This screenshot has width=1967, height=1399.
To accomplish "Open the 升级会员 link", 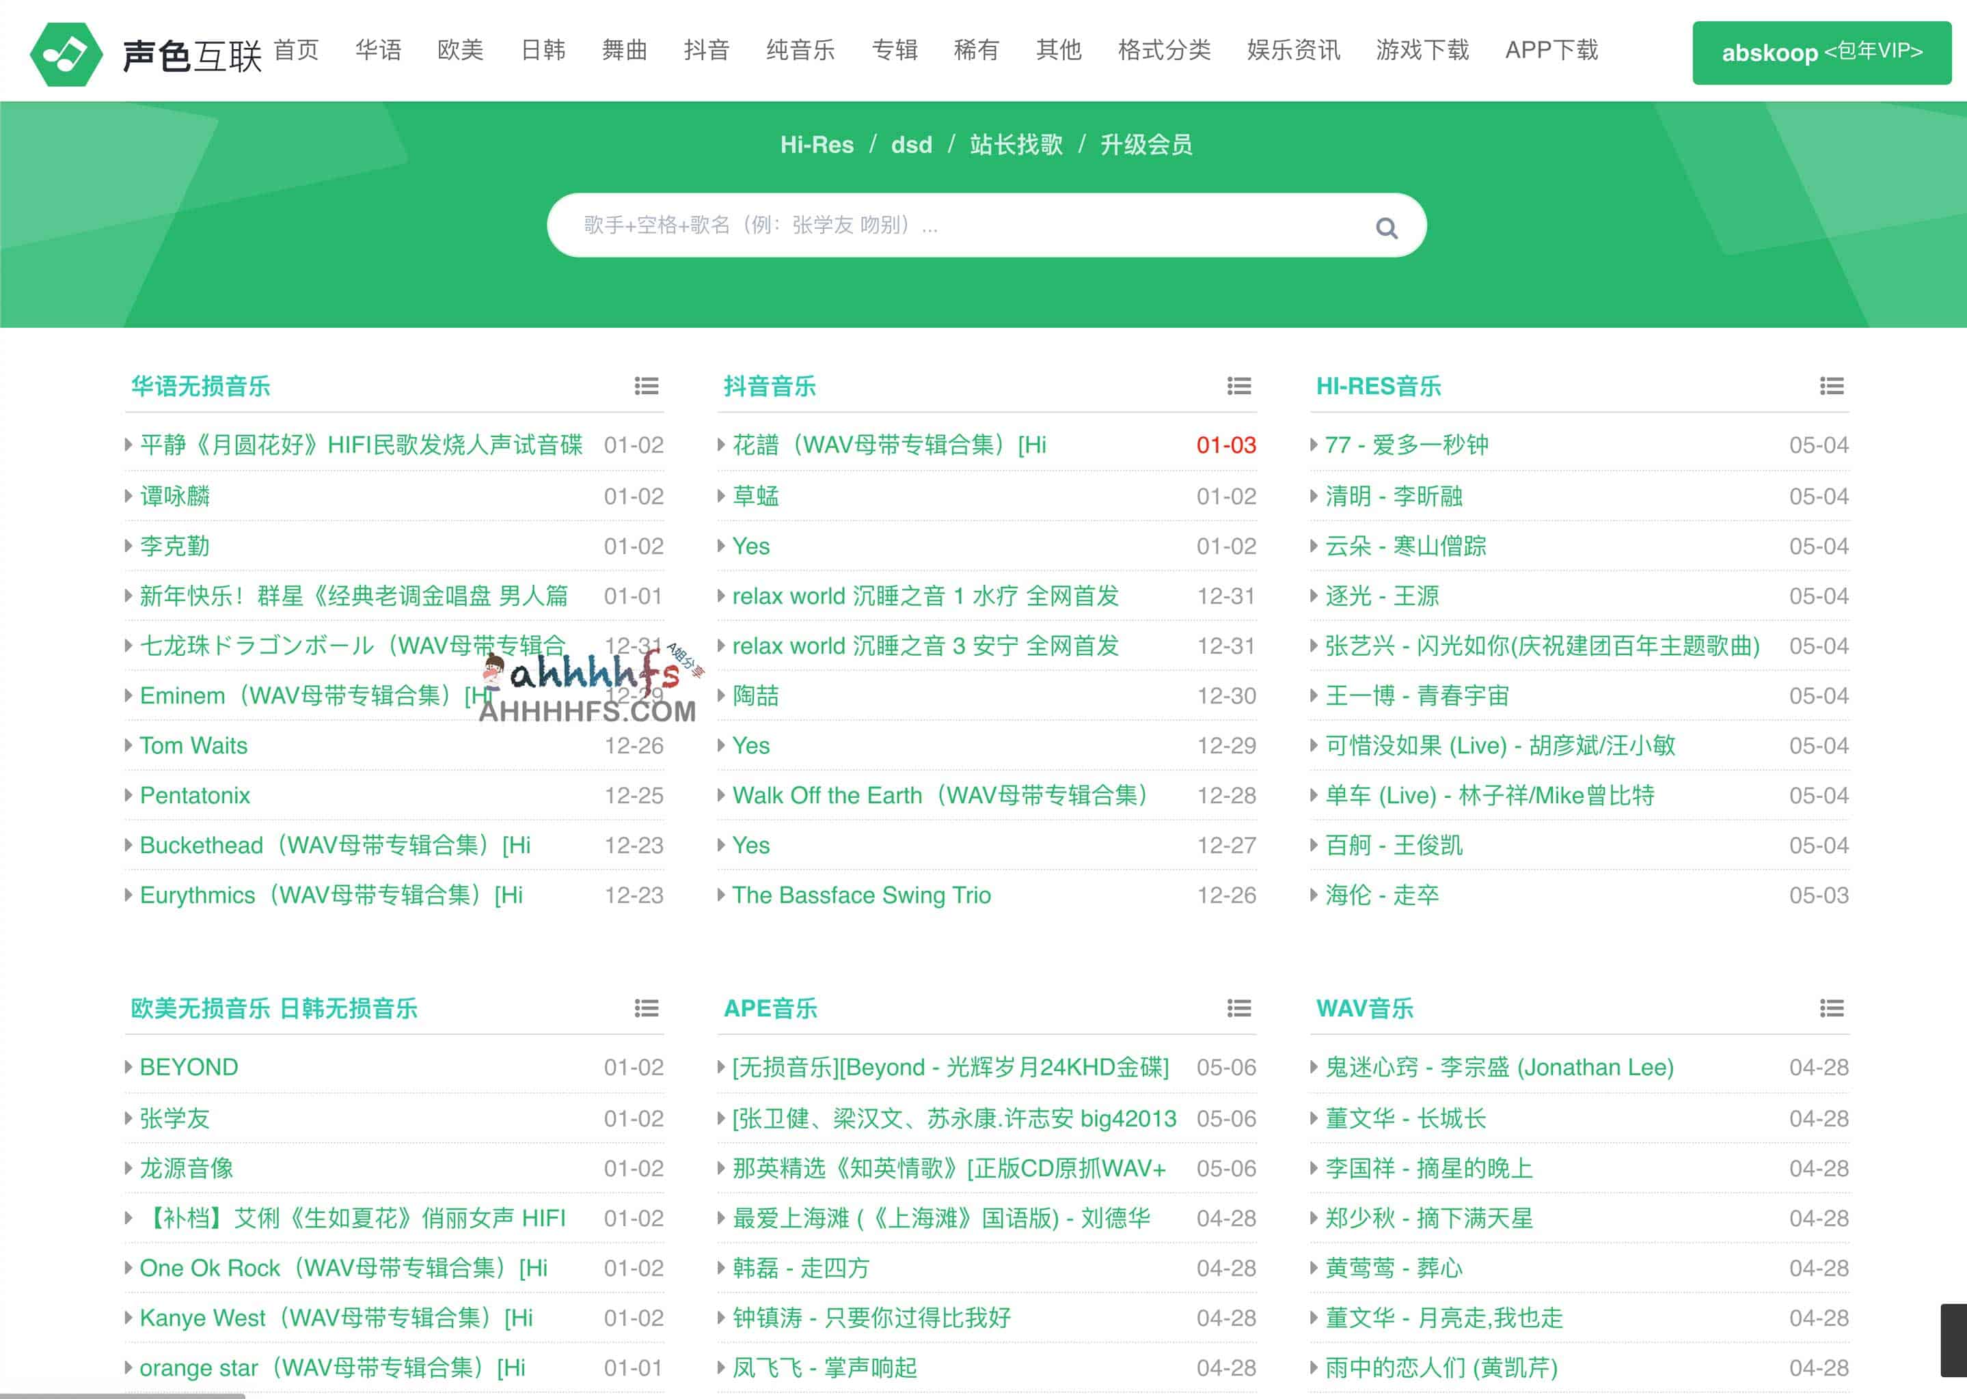I will click(1148, 146).
